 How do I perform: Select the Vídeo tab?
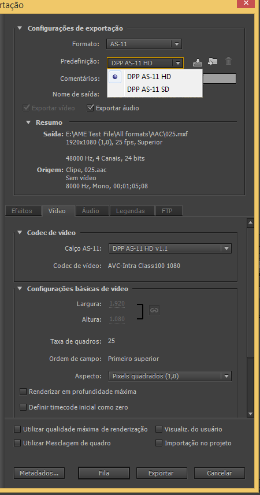pos(58,211)
